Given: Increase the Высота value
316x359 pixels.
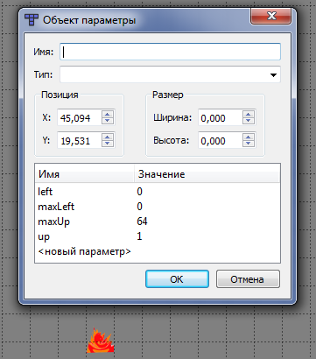Looking at the screenshot, I should click(249, 137).
